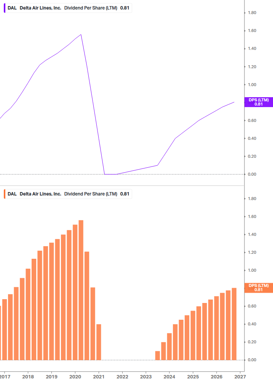Image resolution: width=273 pixels, height=383 pixels.
Task: Click the DAL ticker in the bottom legend
Action: (x=12, y=194)
